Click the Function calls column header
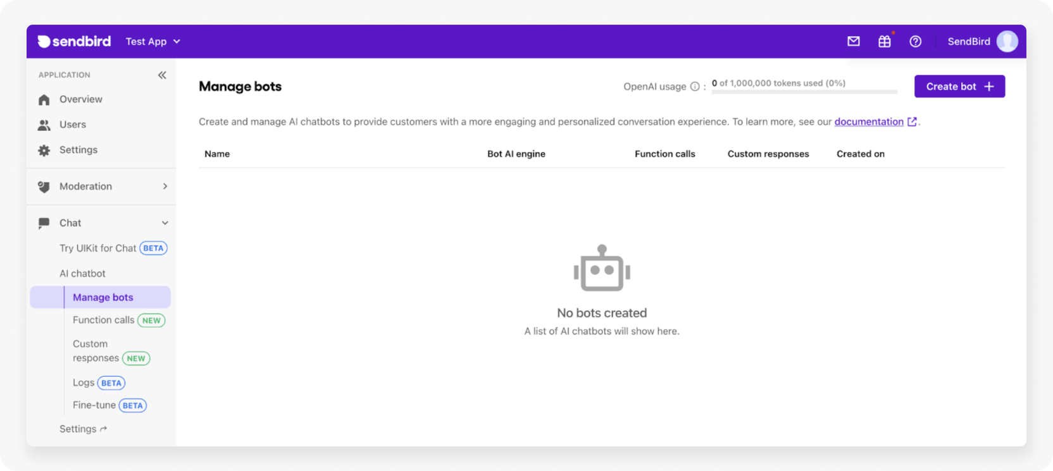The width and height of the screenshot is (1053, 471). pyautogui.click(x=665, y=154)
